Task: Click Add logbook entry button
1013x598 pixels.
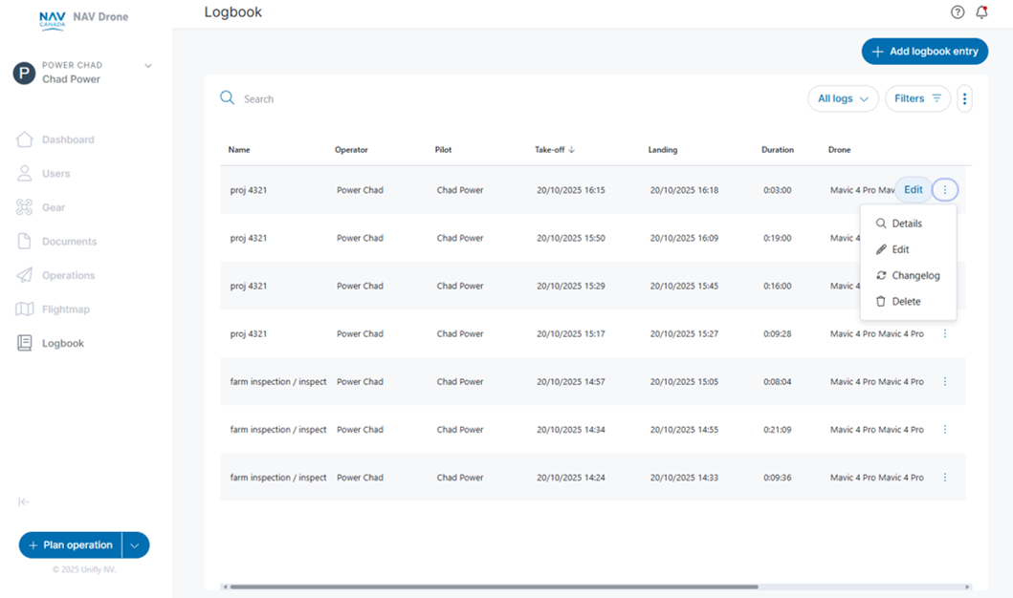Action: tap(924, 52)
